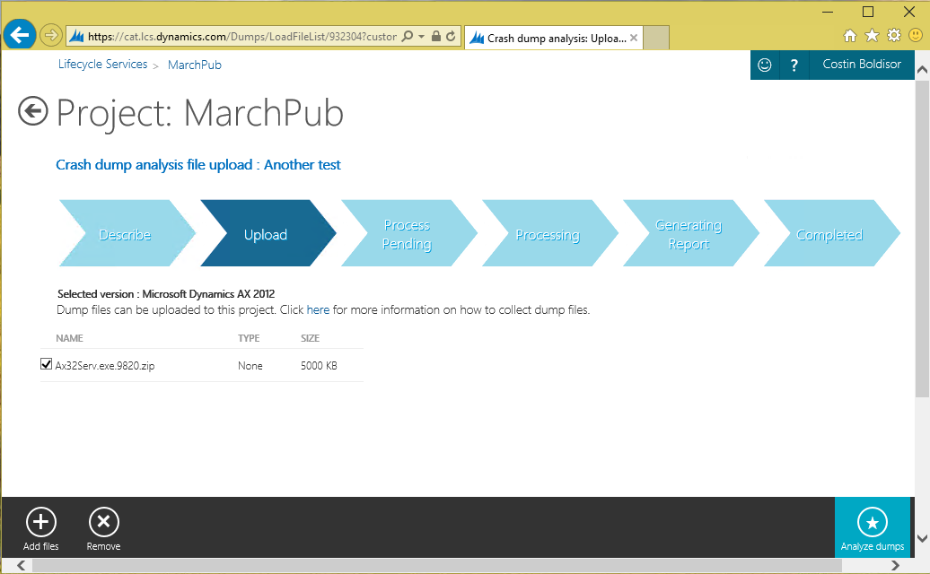Click the Add files plus icon

point(41,522)
